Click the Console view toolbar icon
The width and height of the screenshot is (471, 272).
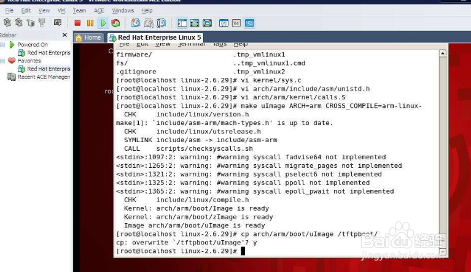pyautogui.click(x=249, y=23)
